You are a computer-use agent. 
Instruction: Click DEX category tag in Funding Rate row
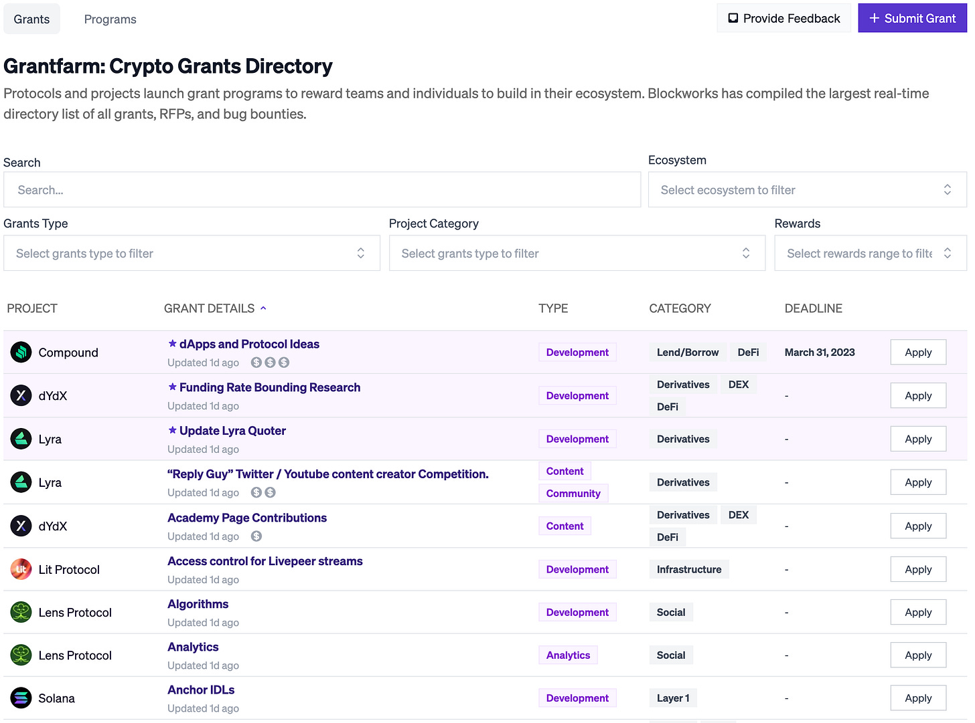(x=739, y=385)
